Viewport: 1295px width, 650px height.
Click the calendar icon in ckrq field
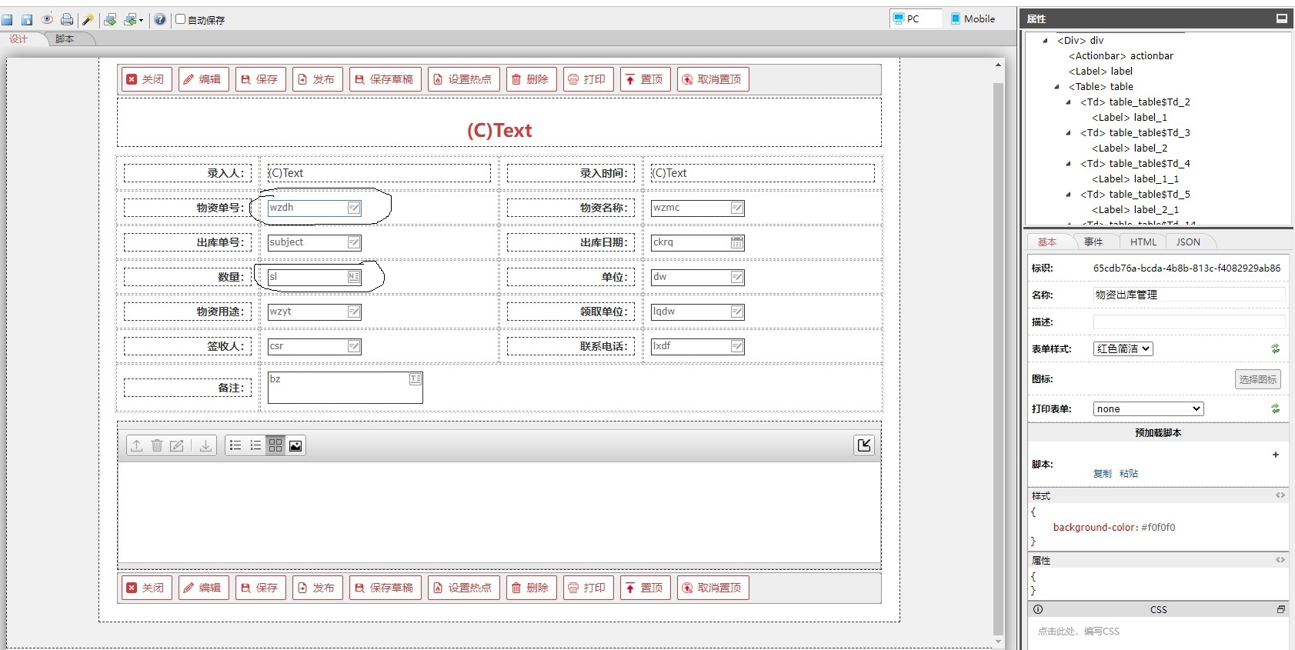pos(736,242)
